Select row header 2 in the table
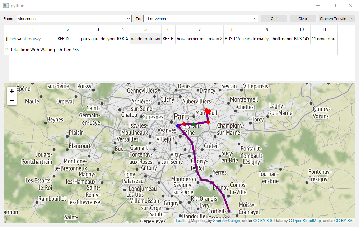Image resolution: width=359 pixels, height=227 pixels. tap(6, 50)
